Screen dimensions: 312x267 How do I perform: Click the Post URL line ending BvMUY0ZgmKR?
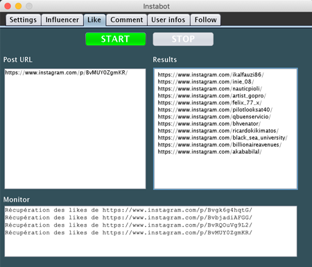[67, 72]
